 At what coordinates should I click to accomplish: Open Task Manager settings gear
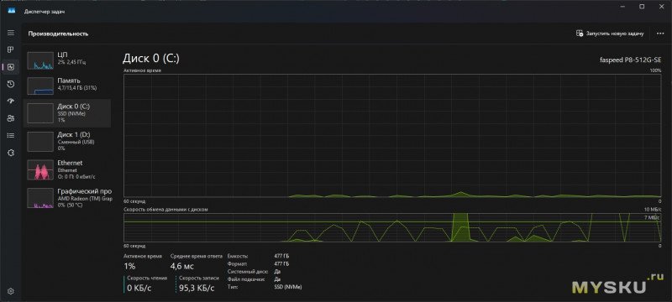point(11,291)
